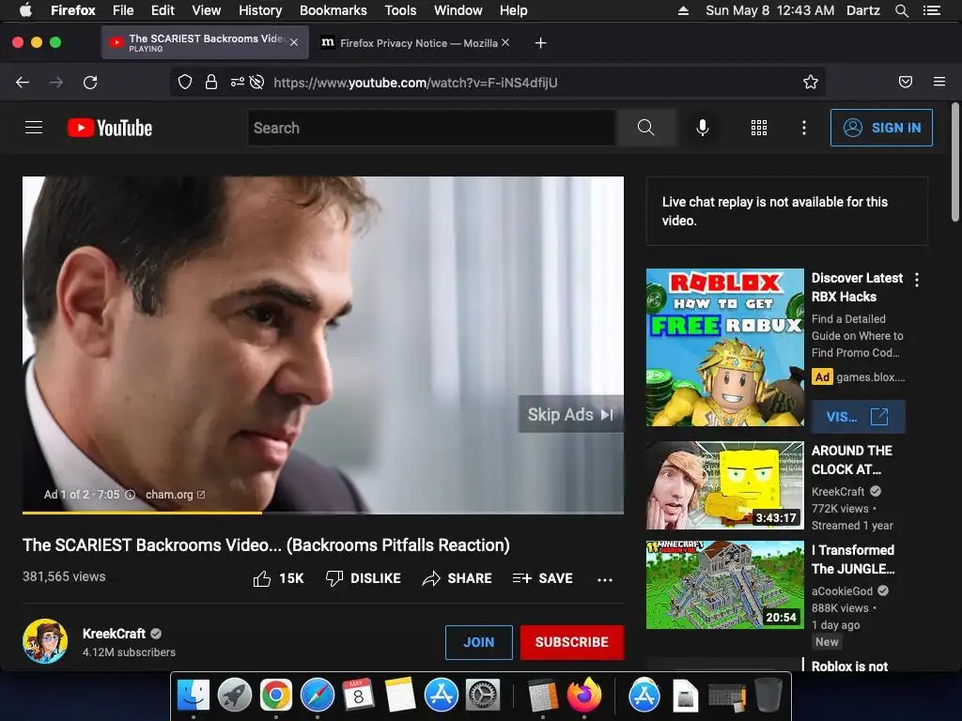Open the Apple menu
Image resolution: width=962 pixels, height=721 pixels.
click(x=25, y=10)
